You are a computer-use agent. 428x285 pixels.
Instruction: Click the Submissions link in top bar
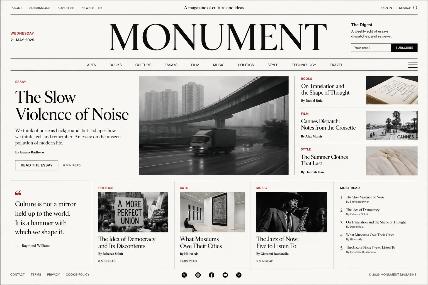coord(40,8)
